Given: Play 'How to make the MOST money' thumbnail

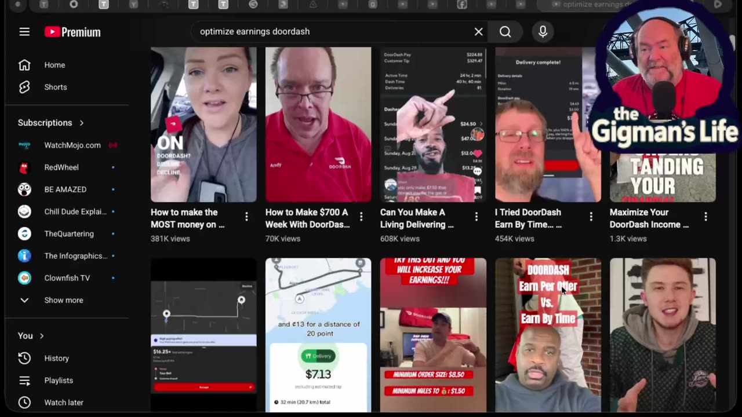Looking at the screenshot, I should click(x=203, y=125).
